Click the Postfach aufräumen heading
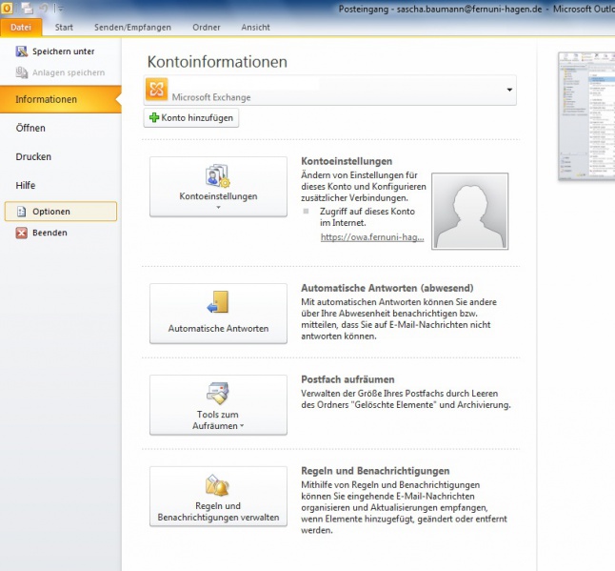Viewport: 615px width, 571px height. tap(347, 379)
